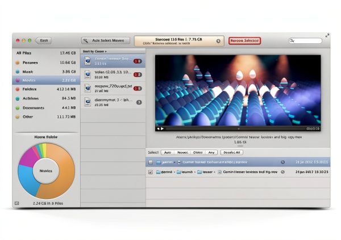Click the first folder icon in the checked duplicate row
This screenshot has width=341, height=240.
[x=159, y=172]
